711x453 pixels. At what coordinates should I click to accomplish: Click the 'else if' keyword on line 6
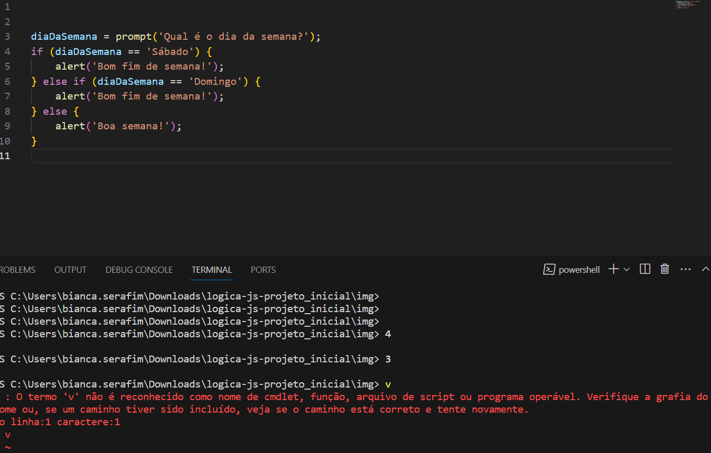64,82
